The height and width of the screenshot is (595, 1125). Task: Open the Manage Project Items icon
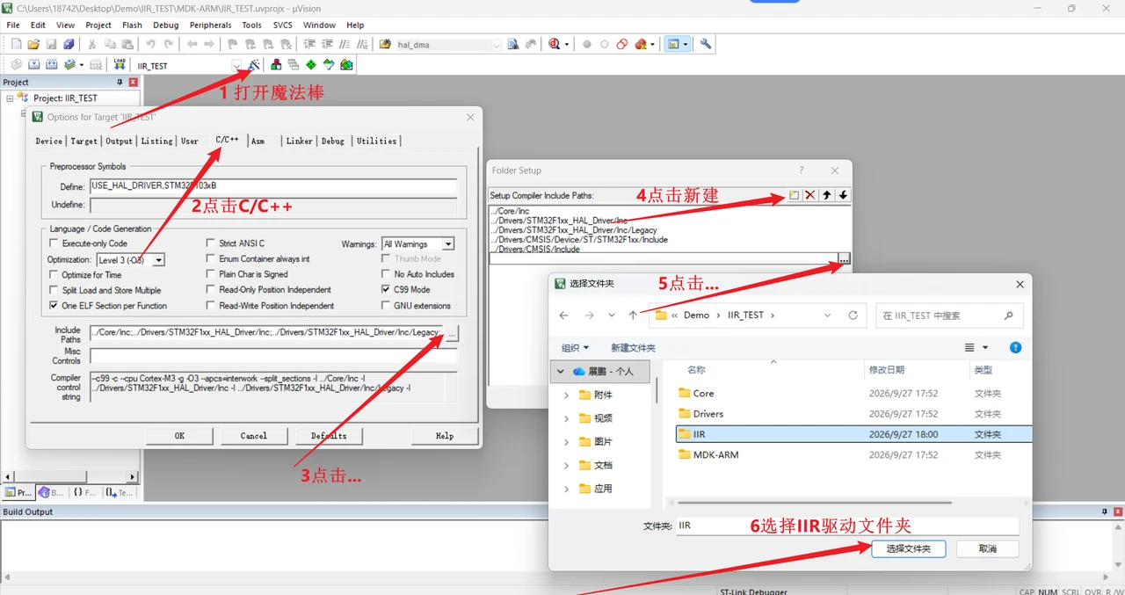point(276,65)
